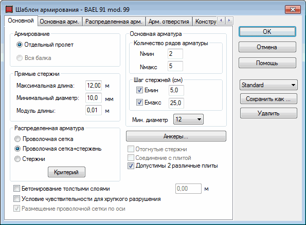Open the Распределенная арм. tab
This screenshot has height=225, width=306.
pos(114,22)
